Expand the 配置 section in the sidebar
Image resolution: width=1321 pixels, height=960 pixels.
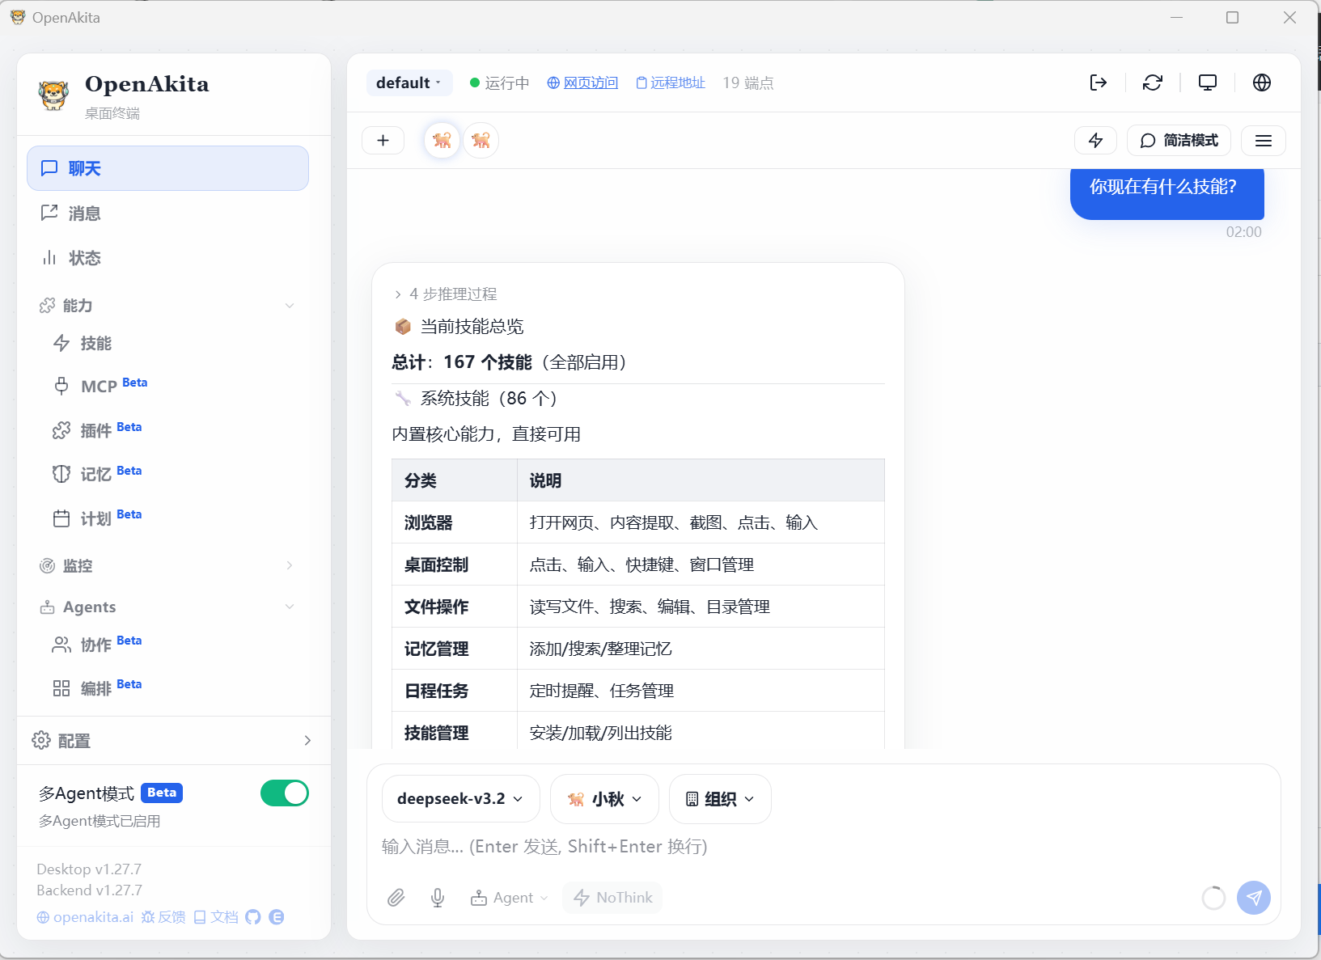173,741
